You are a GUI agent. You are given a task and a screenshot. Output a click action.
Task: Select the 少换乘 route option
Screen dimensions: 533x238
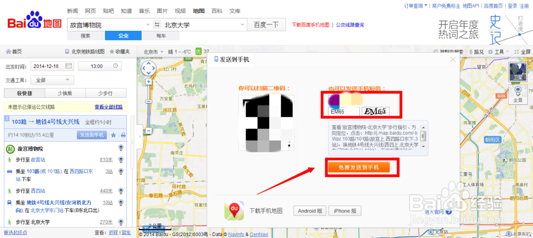[x=65, y=93]
